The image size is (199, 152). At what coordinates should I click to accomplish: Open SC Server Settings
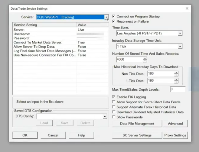pyautogui.click(x=137, y=135)
